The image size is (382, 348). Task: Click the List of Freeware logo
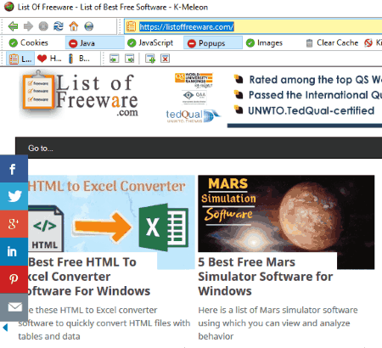click(80, 94)
